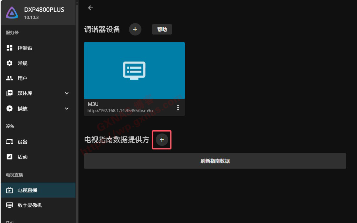Add a new tuner device
This screenshot has height=223, width=357.
135,29
